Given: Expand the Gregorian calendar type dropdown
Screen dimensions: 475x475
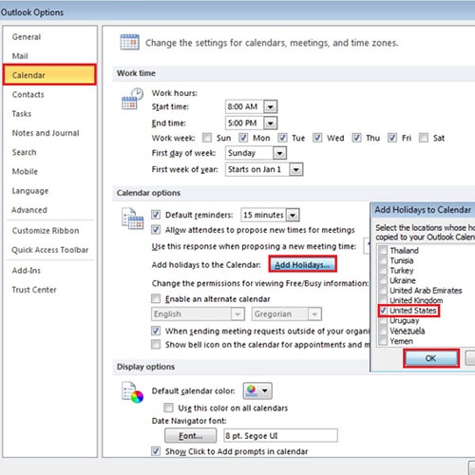Looking at the screenshot, I should click(314, 314).
